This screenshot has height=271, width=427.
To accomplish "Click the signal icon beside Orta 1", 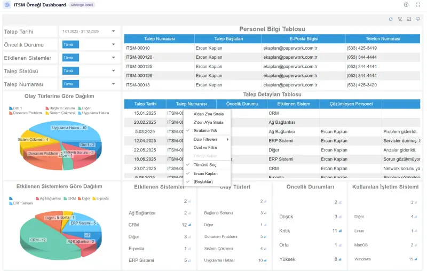I will [340, 245].
